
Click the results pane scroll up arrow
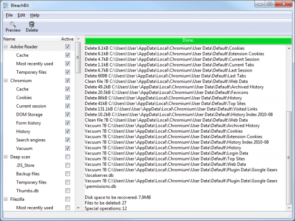(289, 48)
